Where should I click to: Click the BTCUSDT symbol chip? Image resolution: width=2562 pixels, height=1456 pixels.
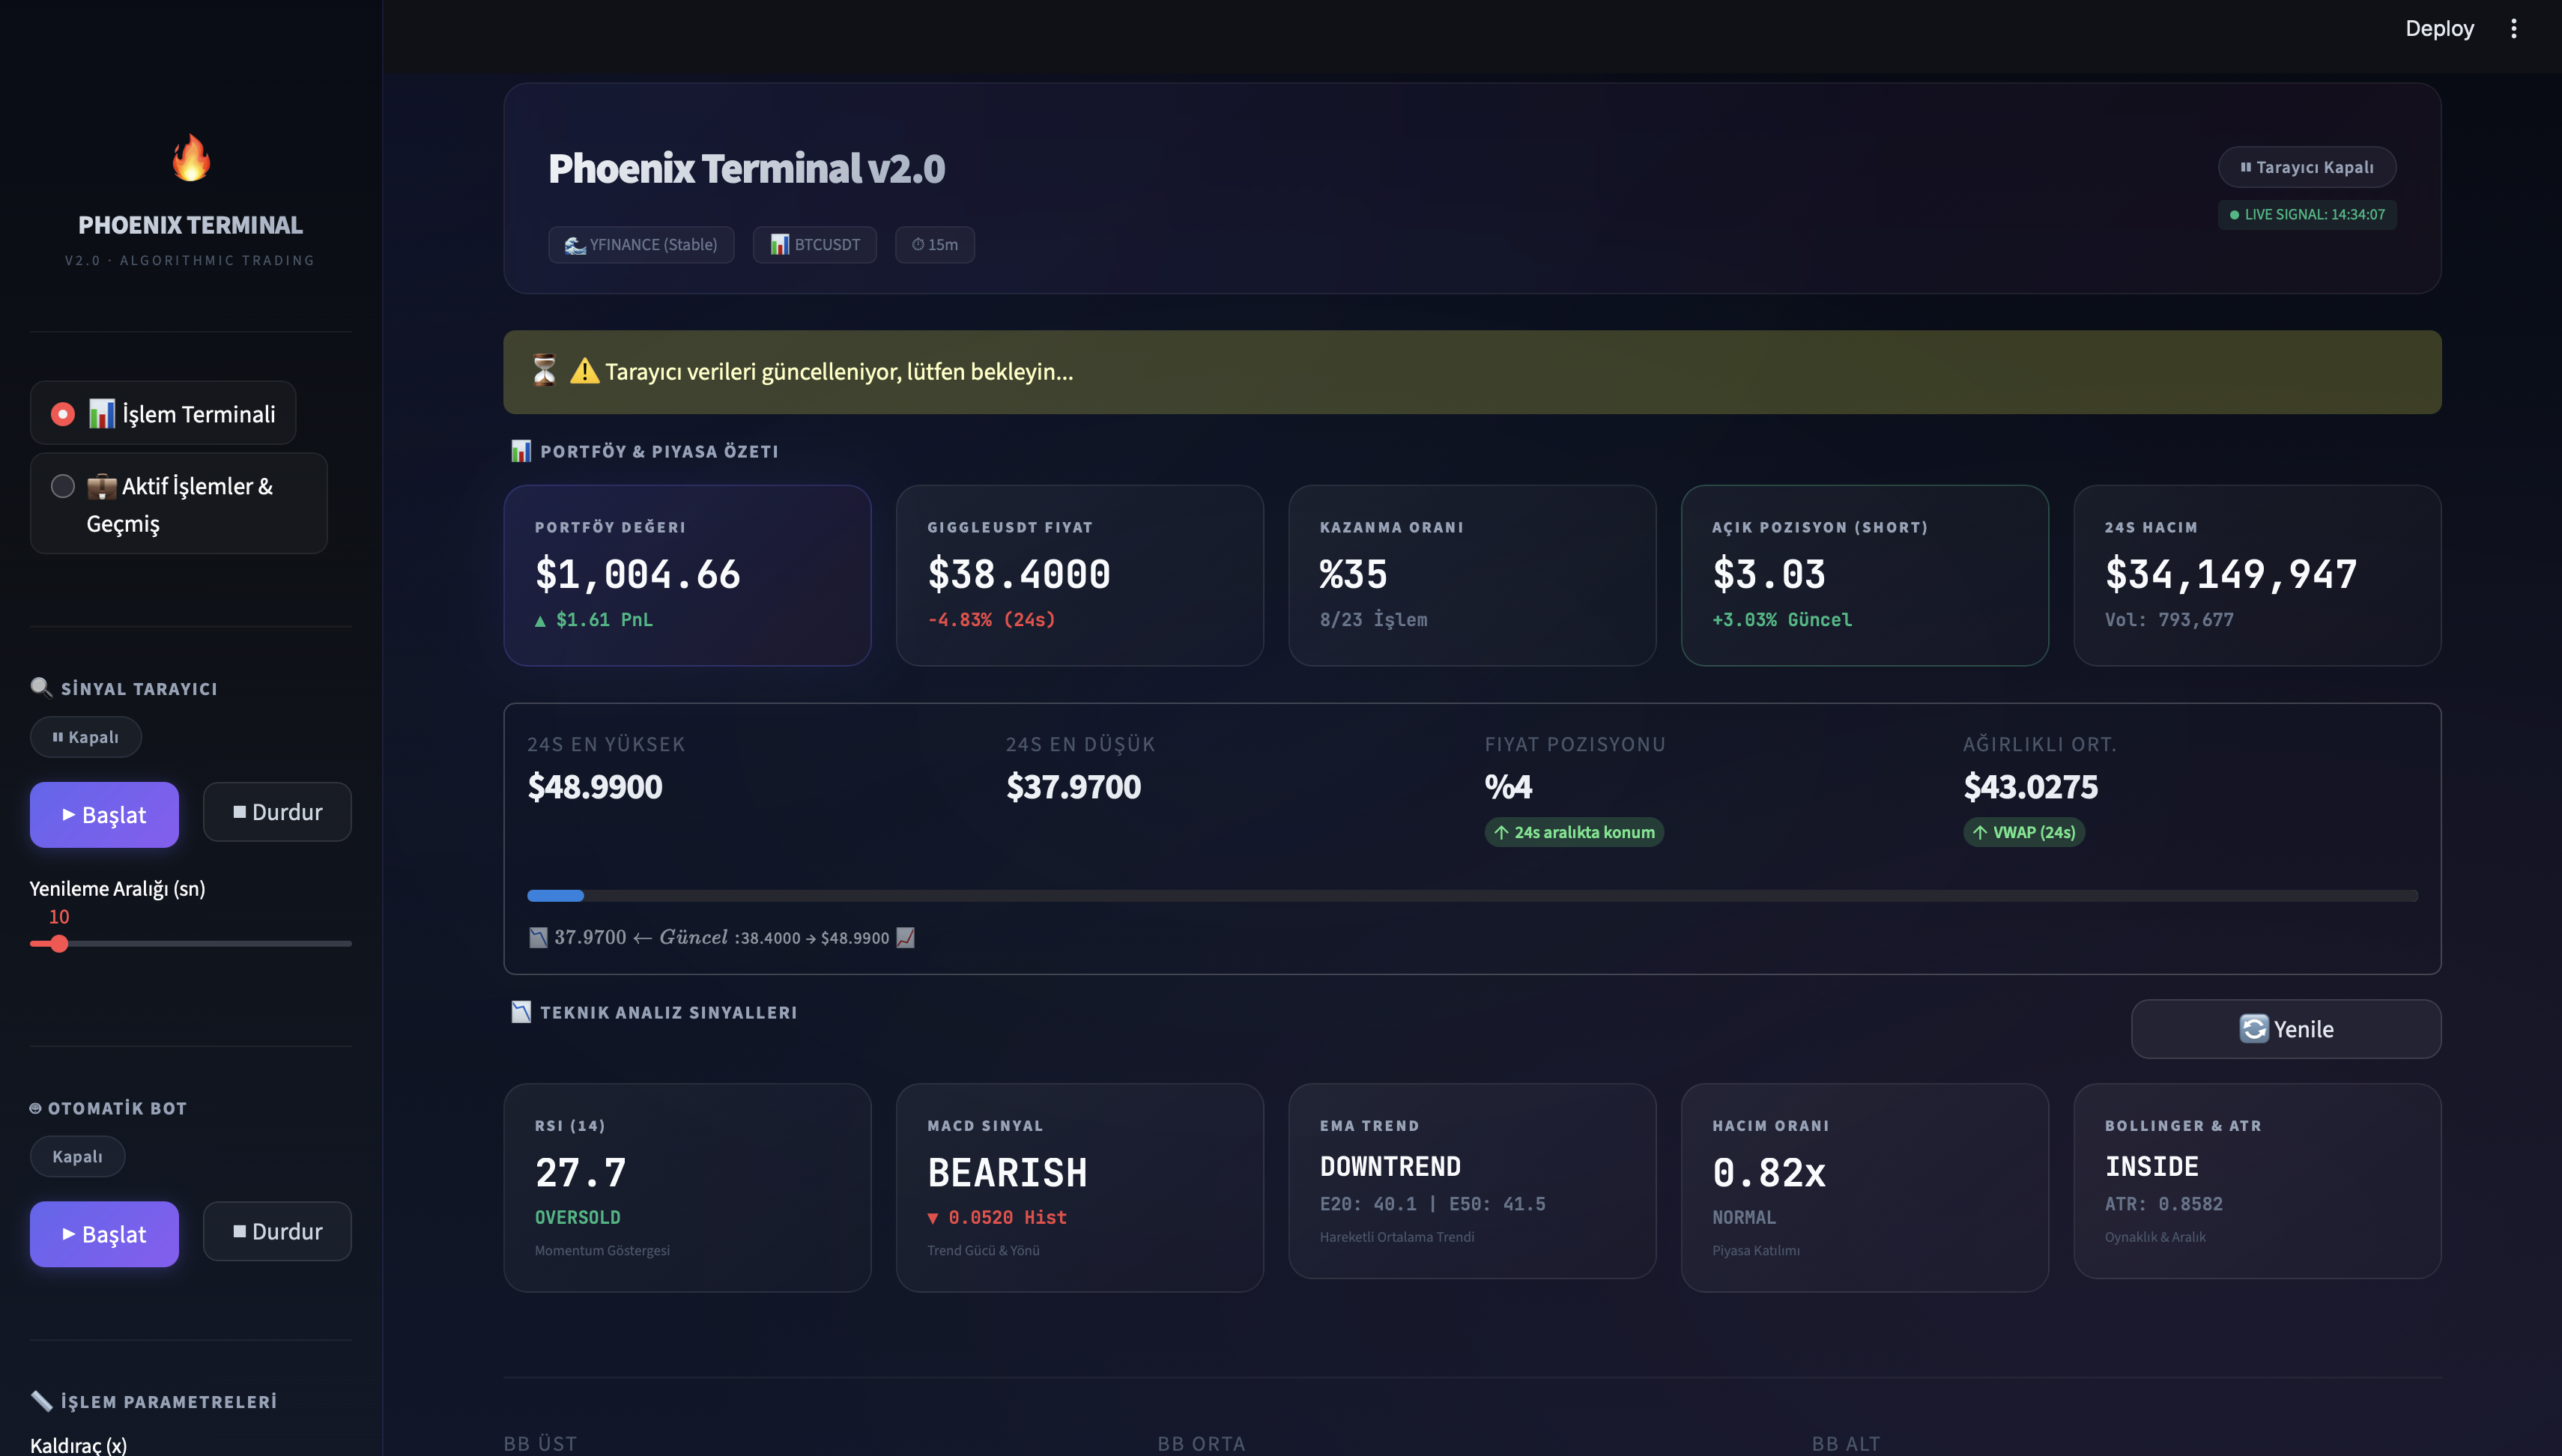click(x=814, y=244)
